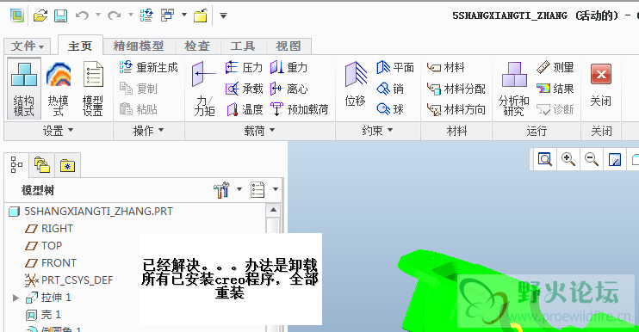The height and width of the screenshot is (332, 639).
Task: Switch to the Tools (工具) tab
Action: 243,46
